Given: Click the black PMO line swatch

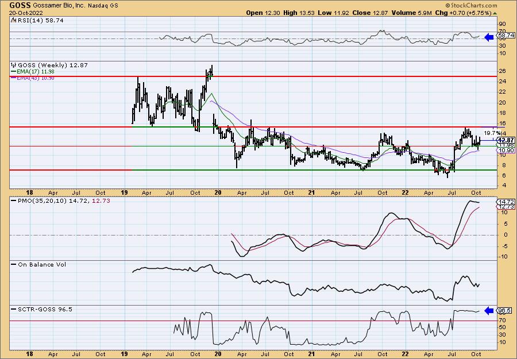Looking at the screenshot, I should [14, 200].
